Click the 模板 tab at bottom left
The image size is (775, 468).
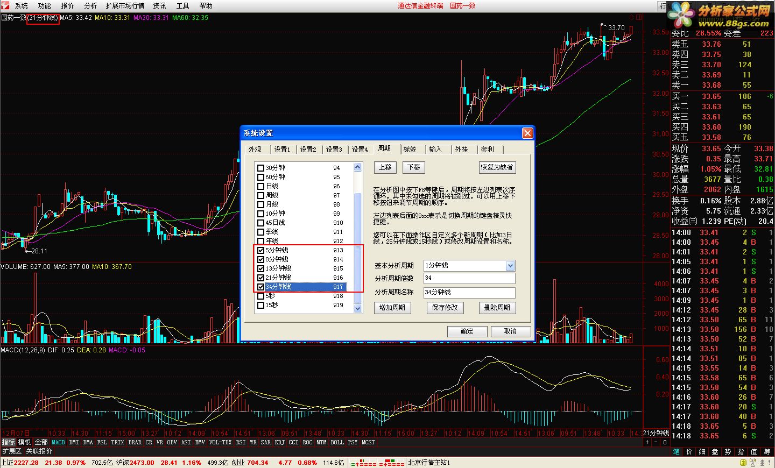[x=25, y=442]
